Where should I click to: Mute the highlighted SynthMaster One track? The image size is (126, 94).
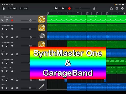2,20
